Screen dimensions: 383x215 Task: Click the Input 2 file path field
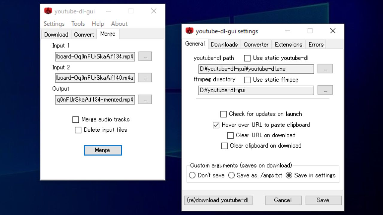pyautogui.click(x=95, y=78)
